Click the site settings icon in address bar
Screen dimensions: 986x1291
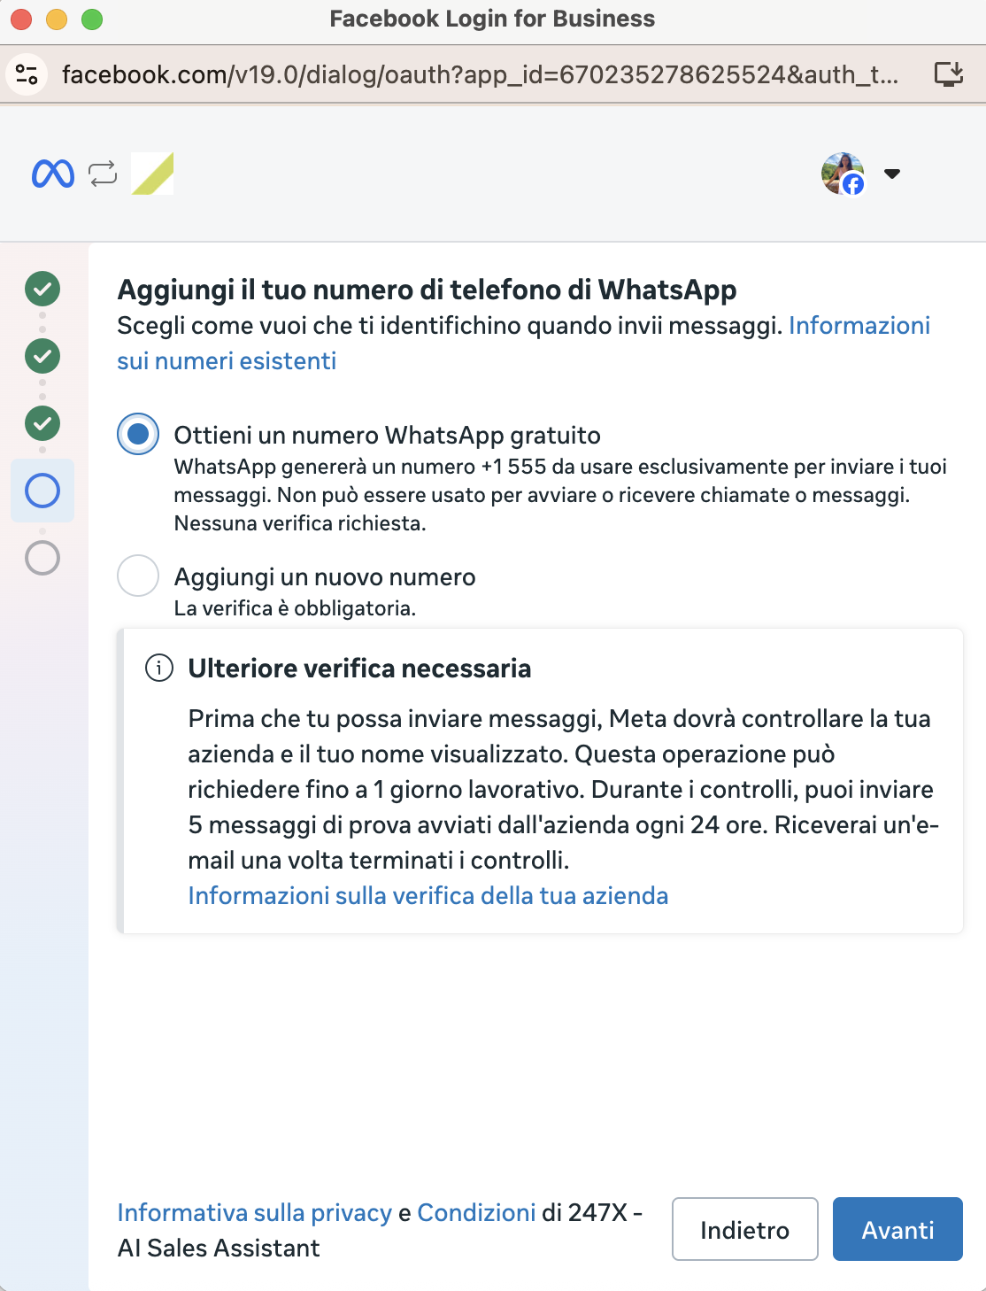tap(27, 74)
